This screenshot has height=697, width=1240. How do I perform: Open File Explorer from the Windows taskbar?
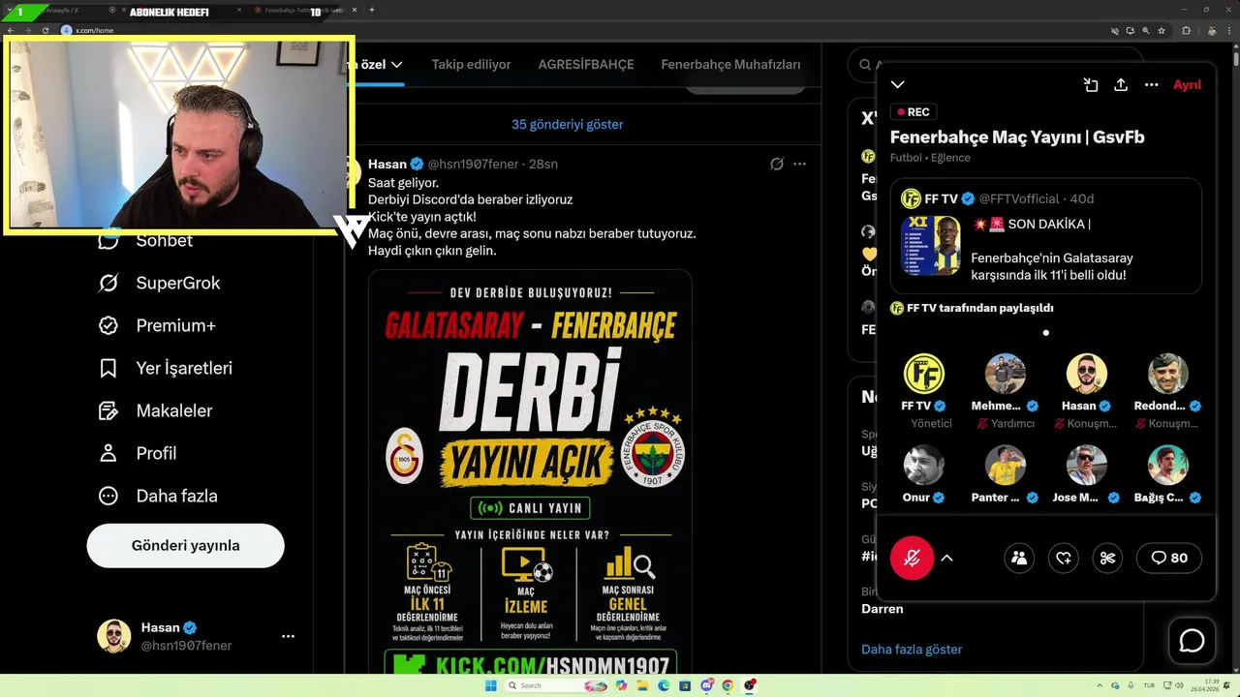642,685
